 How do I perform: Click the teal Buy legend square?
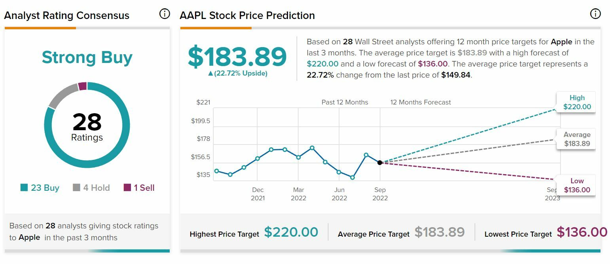click(x=24, y=188)
